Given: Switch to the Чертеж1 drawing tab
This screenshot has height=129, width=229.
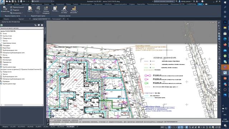Looking at the screenshot, I should [21, 19].
